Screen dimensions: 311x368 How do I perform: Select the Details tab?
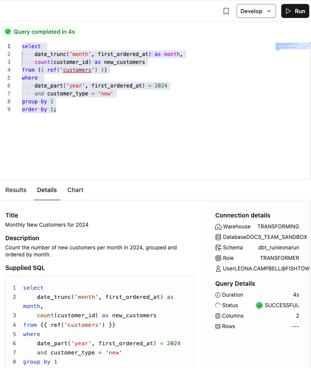pos(47,190)
